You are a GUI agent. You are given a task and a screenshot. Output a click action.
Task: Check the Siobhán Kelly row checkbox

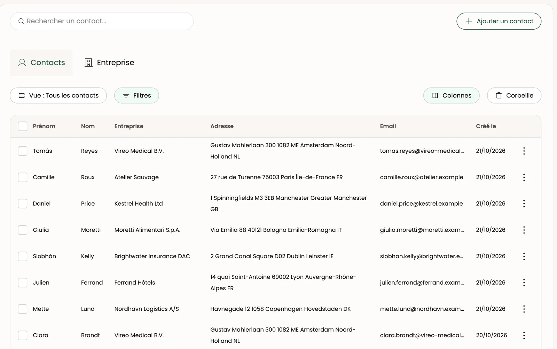click(23, 256)
